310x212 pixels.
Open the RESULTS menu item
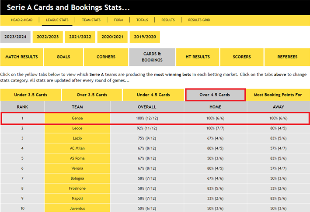(168, 20)
